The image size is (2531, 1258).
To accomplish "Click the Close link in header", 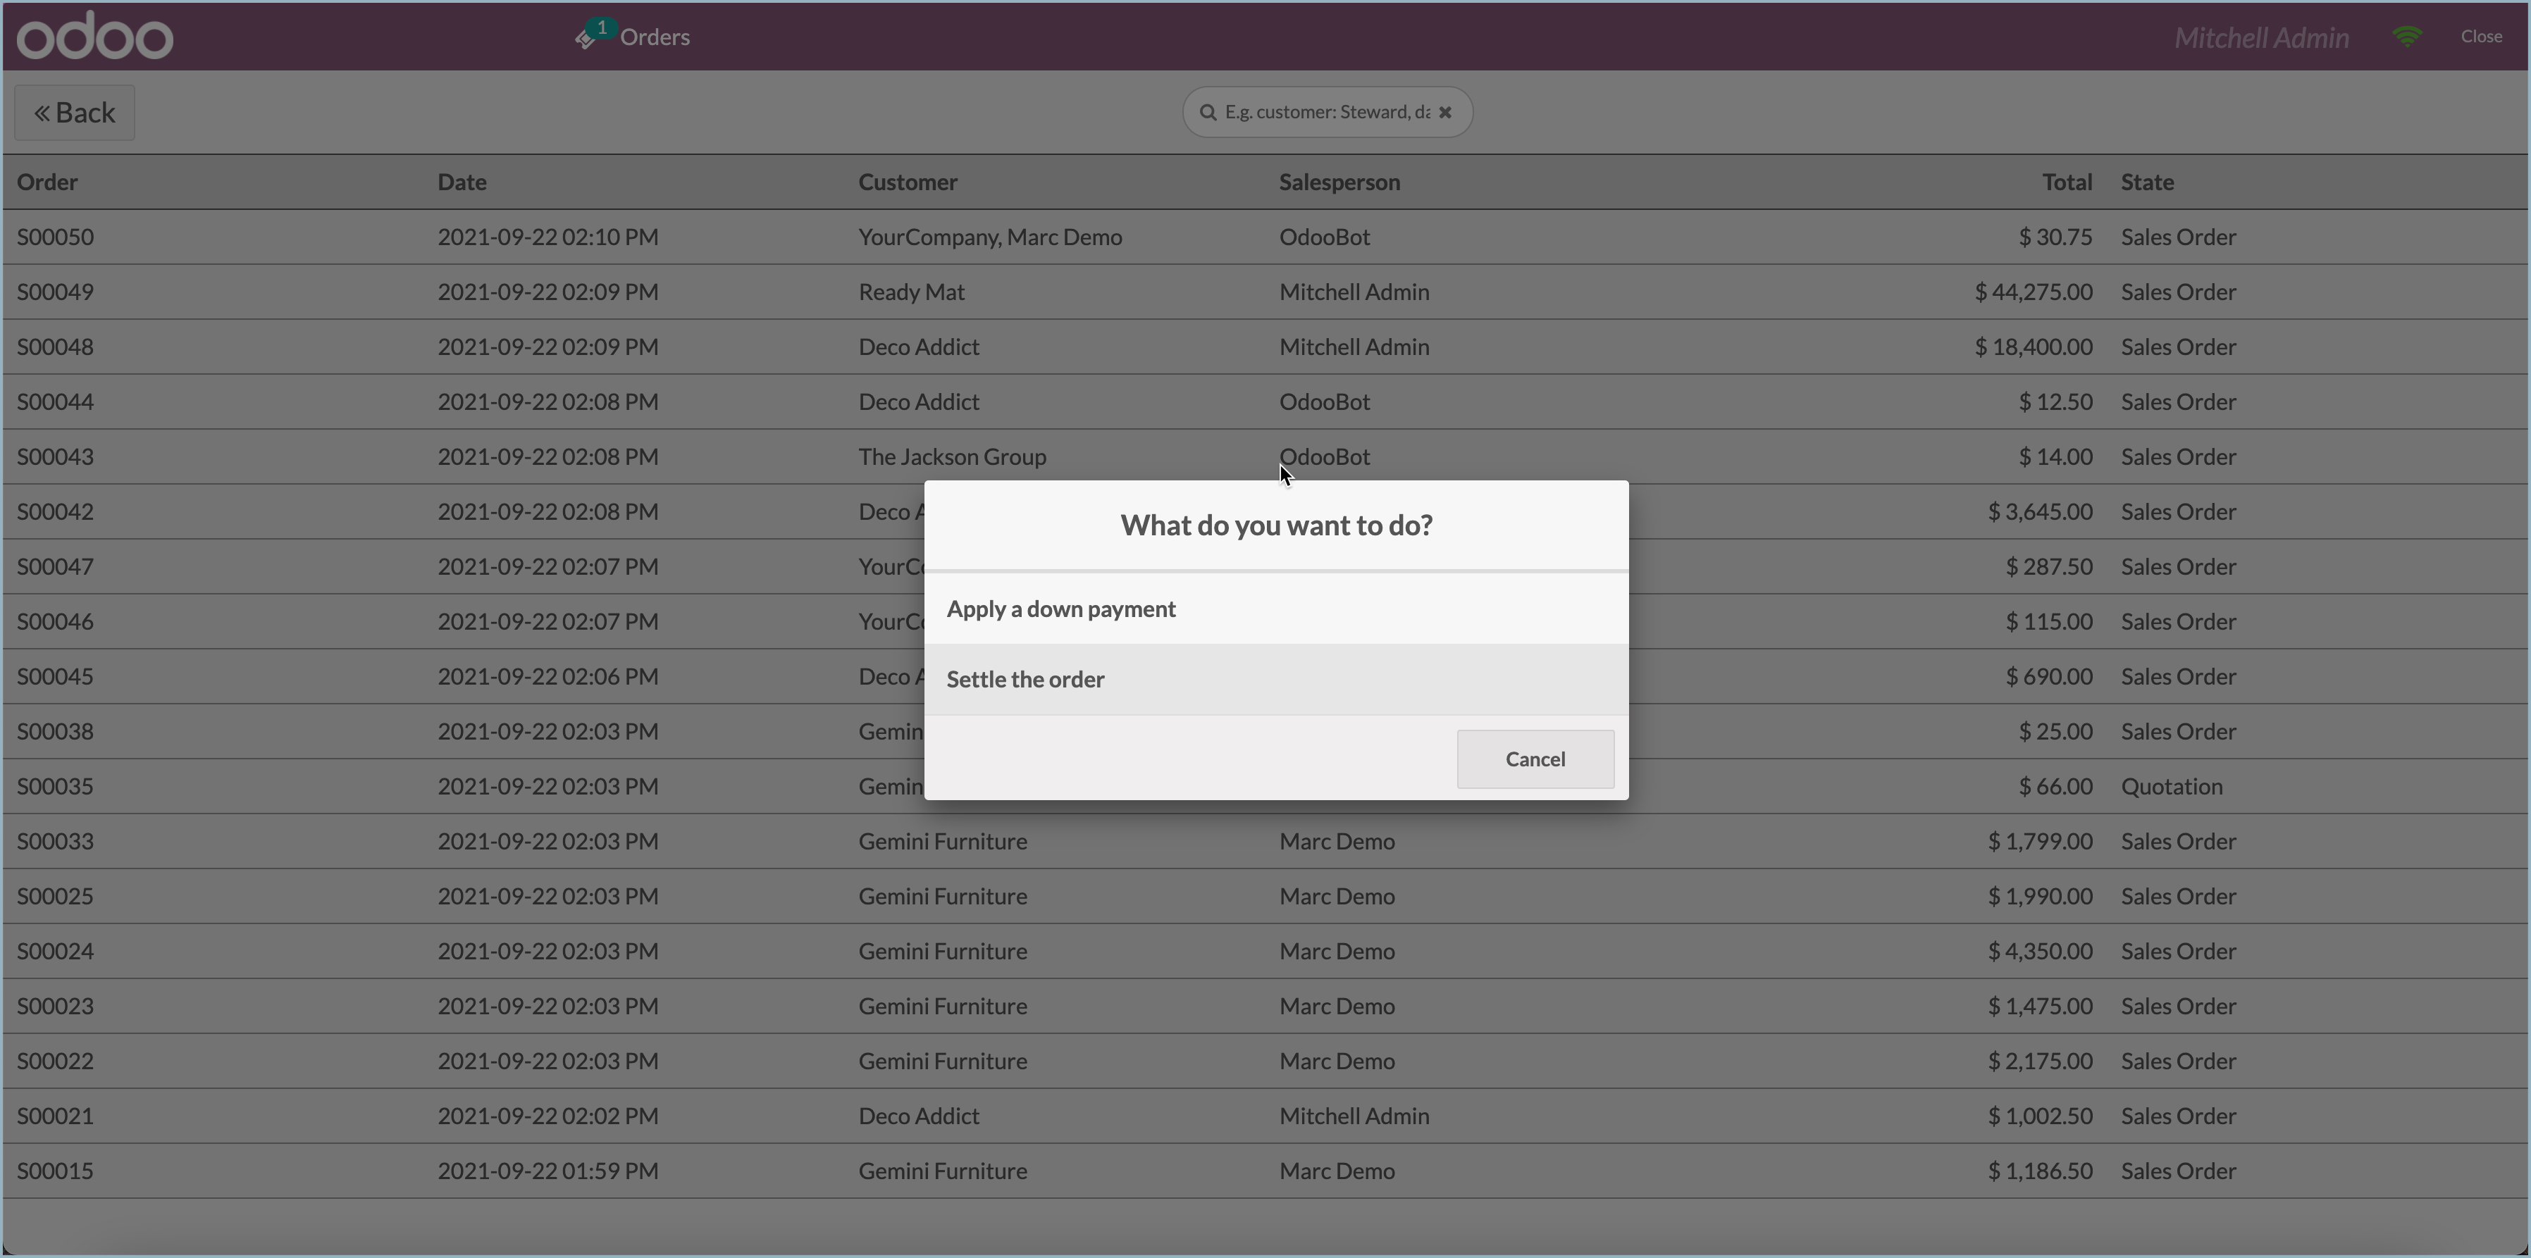I will coord(2481,37).
